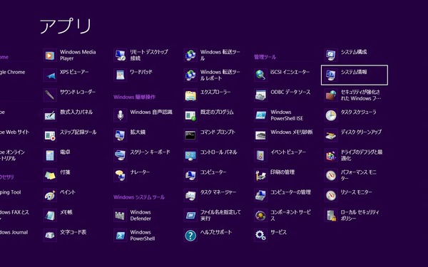Select 管理ツール group heading
428x267 pixels.
pos(265,57)
